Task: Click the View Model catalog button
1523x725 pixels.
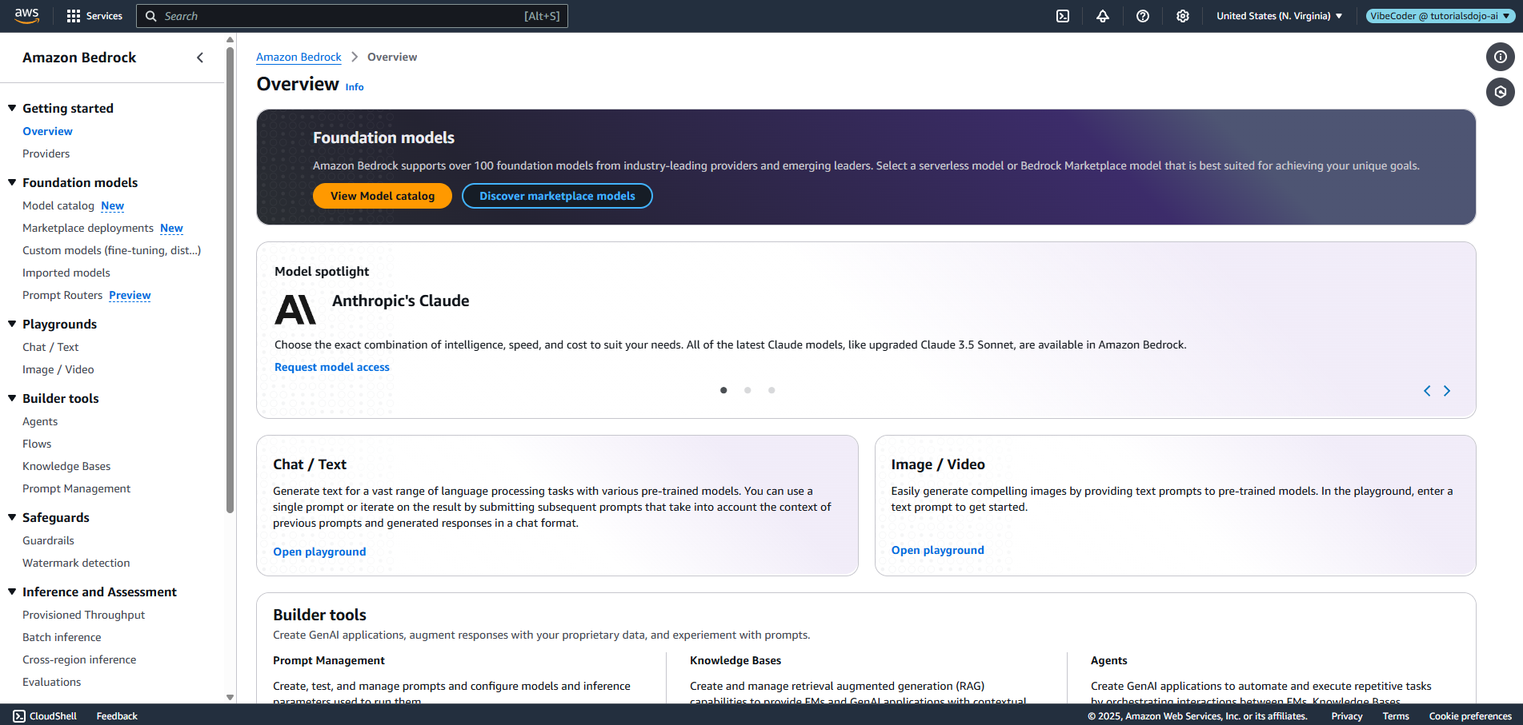Action: click(382, 196)
